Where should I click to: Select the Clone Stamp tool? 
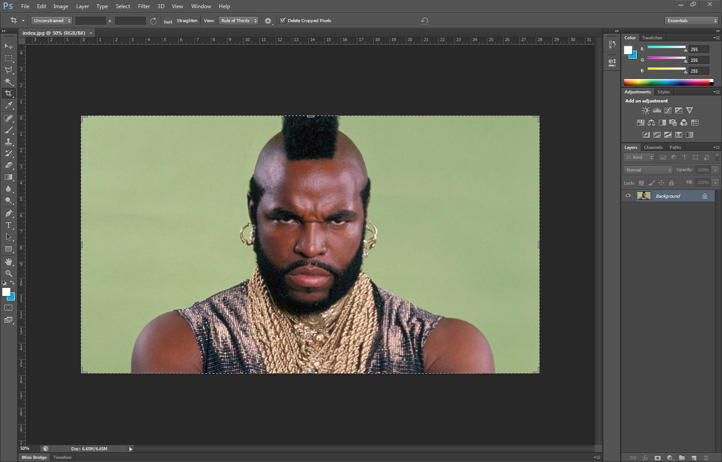tap(9, 142)
